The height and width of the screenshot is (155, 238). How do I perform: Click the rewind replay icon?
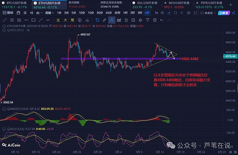pos(32,13)
